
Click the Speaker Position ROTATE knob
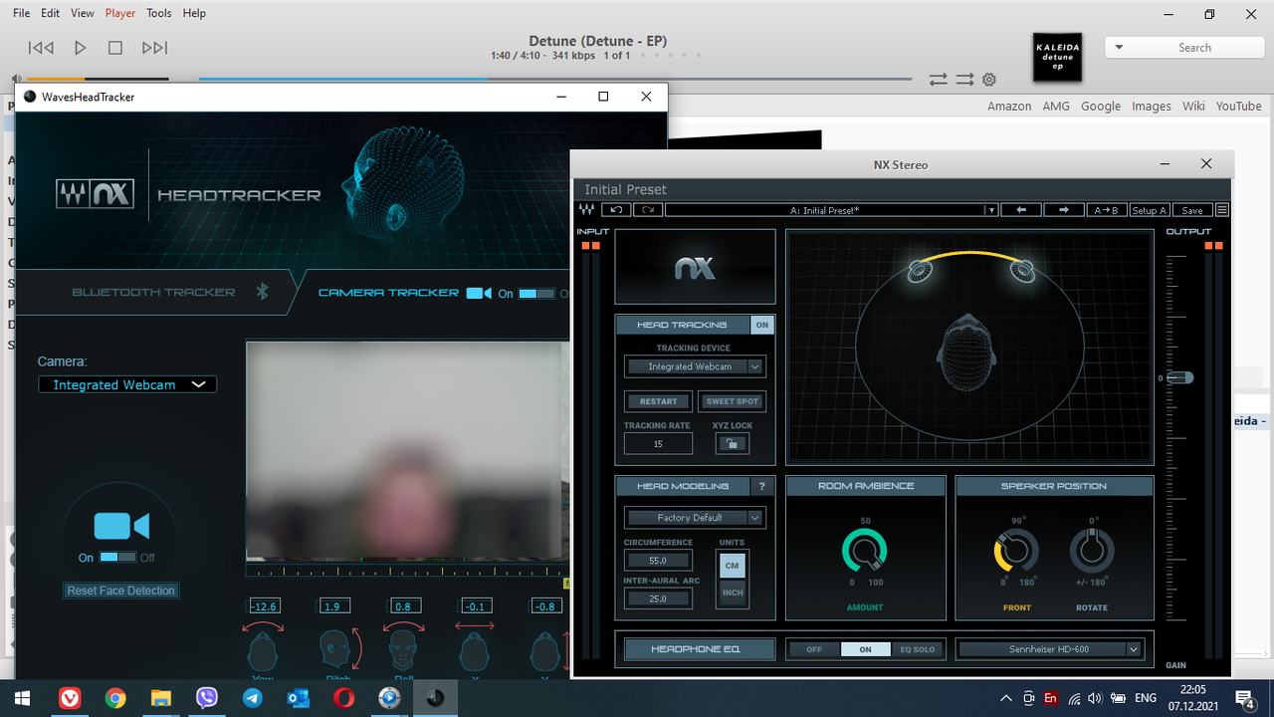click(x=1092, y=551)
